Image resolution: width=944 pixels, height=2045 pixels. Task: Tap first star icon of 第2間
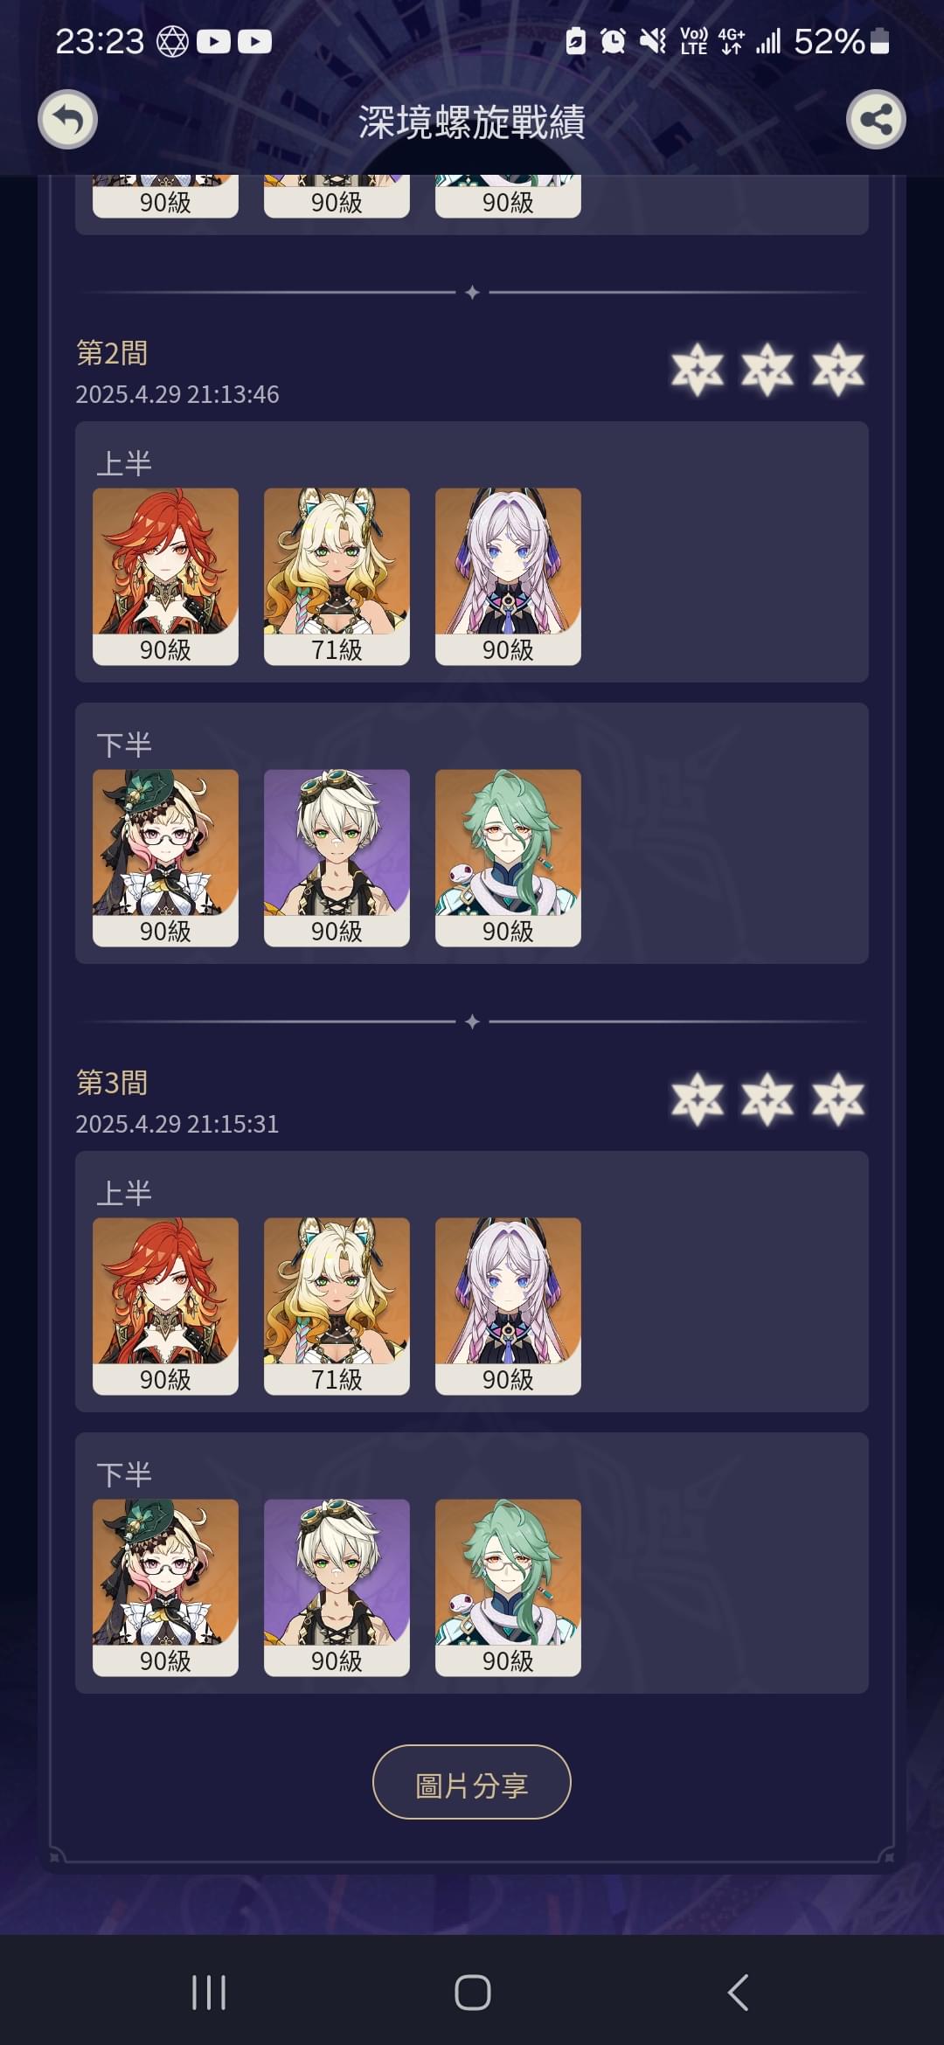(x=697, y=369)
